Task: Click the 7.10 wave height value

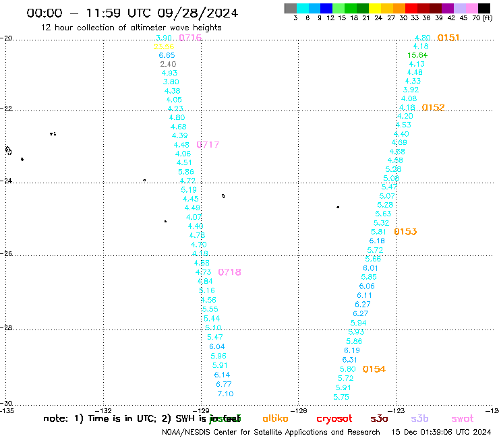Action: pos(225,394)
